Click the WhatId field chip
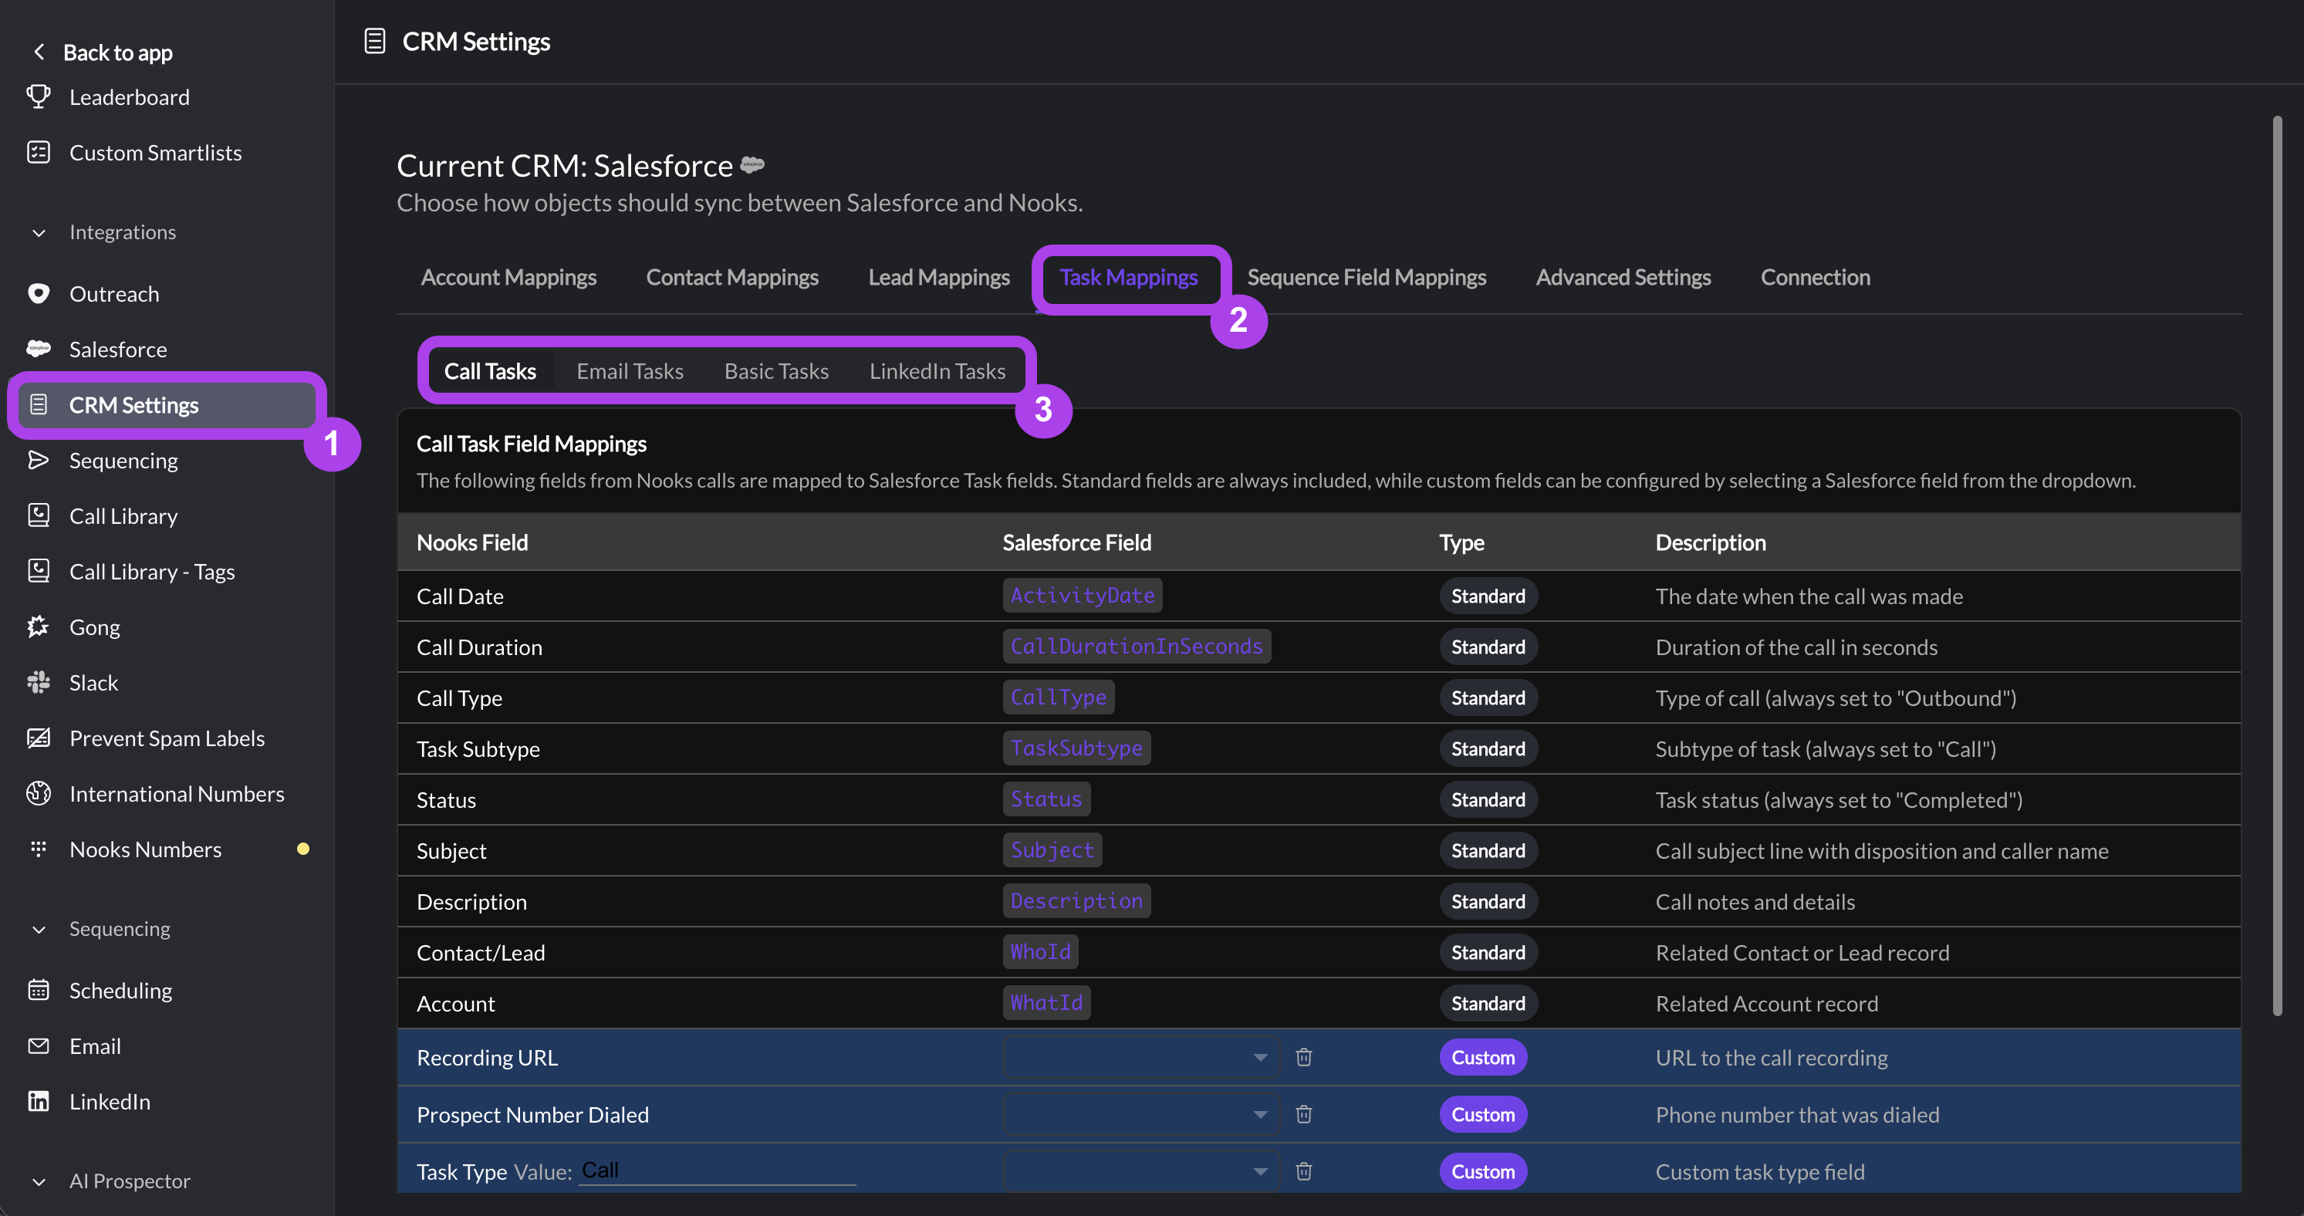 click(1046, 1003)
